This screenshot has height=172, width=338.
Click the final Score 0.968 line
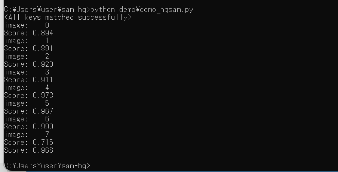[29, 150]
